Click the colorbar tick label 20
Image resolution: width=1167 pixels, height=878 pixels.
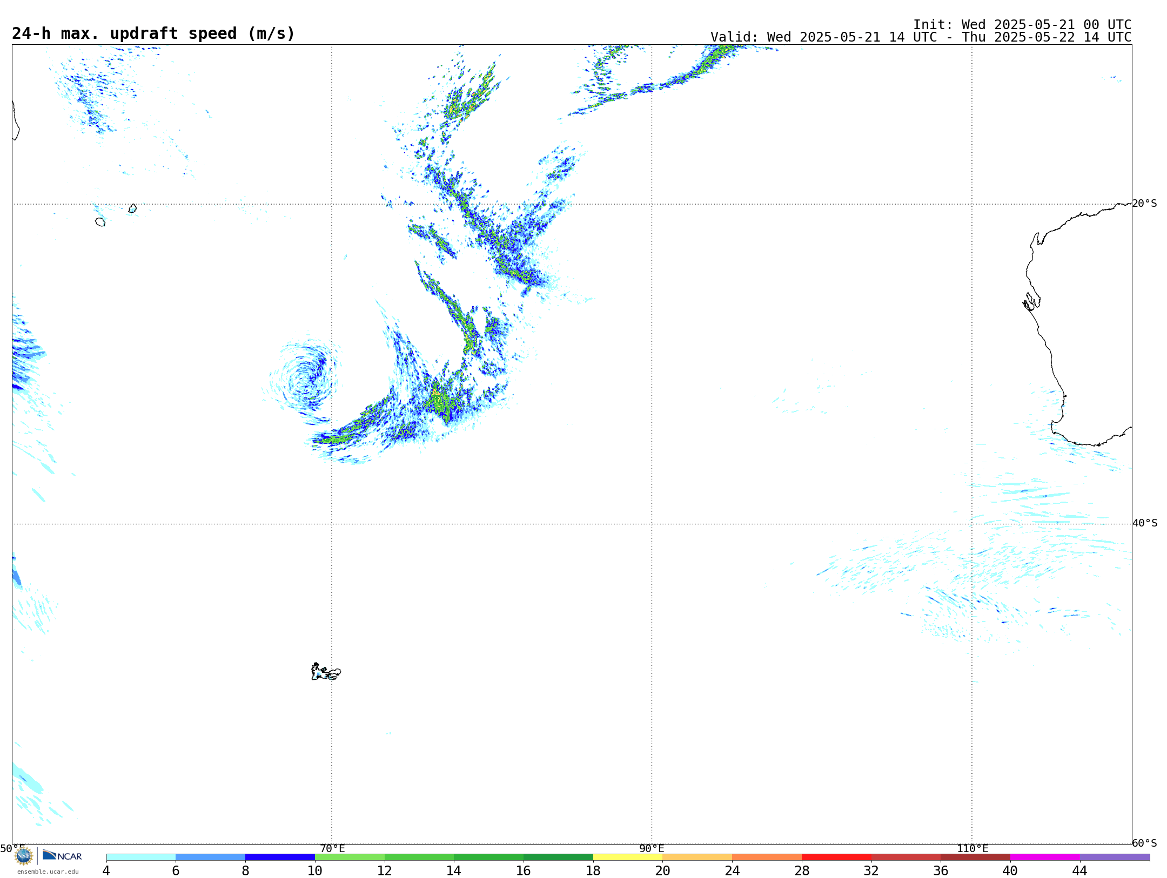pos(663,871)
